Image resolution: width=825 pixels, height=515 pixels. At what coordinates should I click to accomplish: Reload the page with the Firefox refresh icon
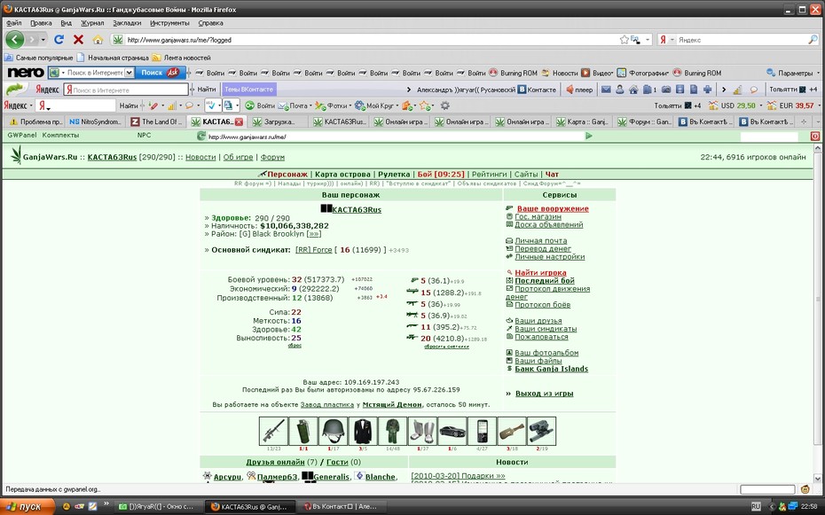(59, 39)
